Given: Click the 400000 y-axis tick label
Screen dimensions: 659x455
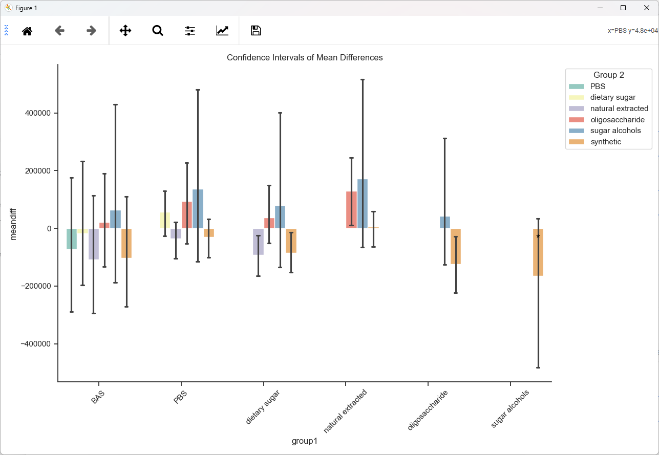Looking at the screenshot, I should pos(38,113).
